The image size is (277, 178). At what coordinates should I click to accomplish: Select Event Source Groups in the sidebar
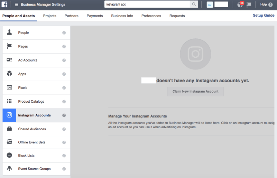pos(36,169)
